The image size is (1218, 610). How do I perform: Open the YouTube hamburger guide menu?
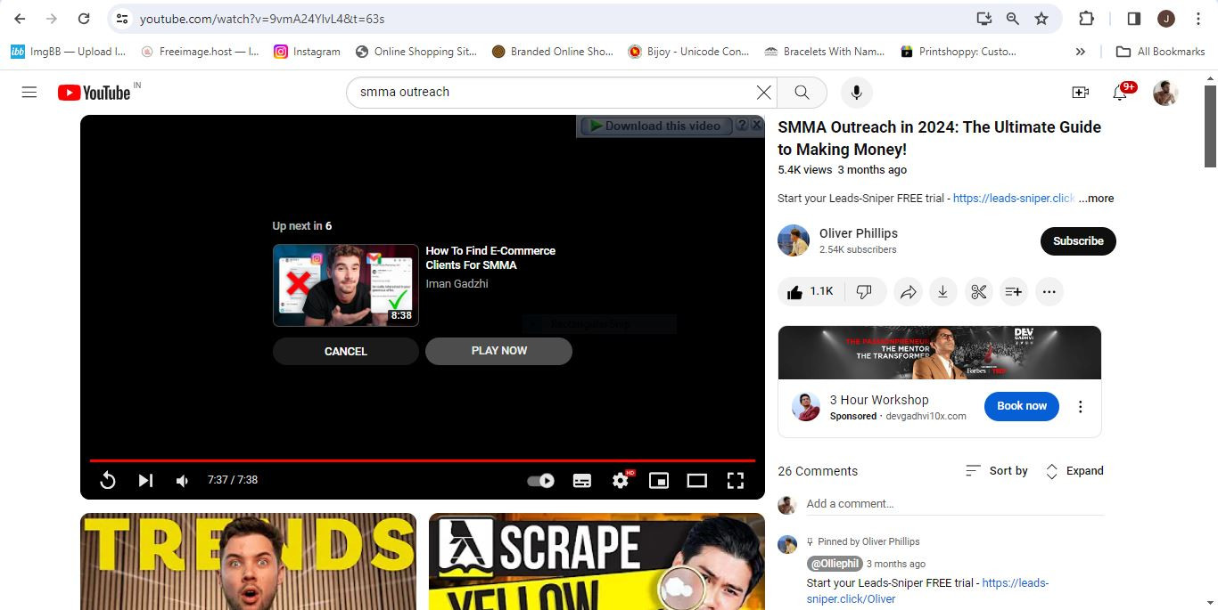(29, 93)
